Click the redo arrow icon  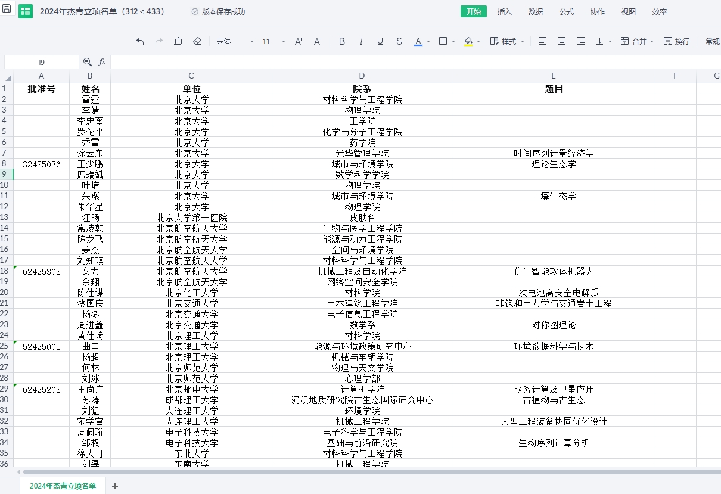click(x=159, y=41)
